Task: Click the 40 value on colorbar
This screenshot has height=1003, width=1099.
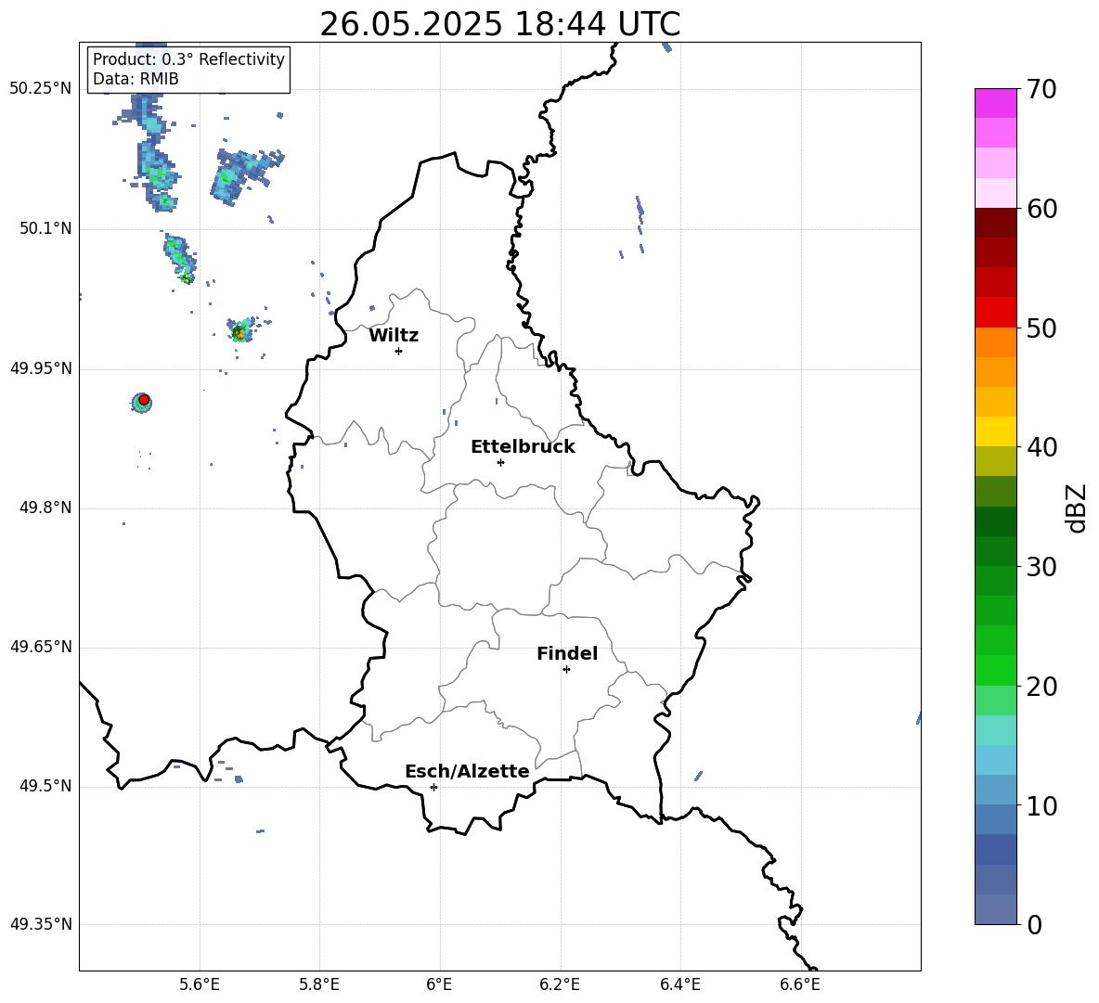Action: point(1041,447)
